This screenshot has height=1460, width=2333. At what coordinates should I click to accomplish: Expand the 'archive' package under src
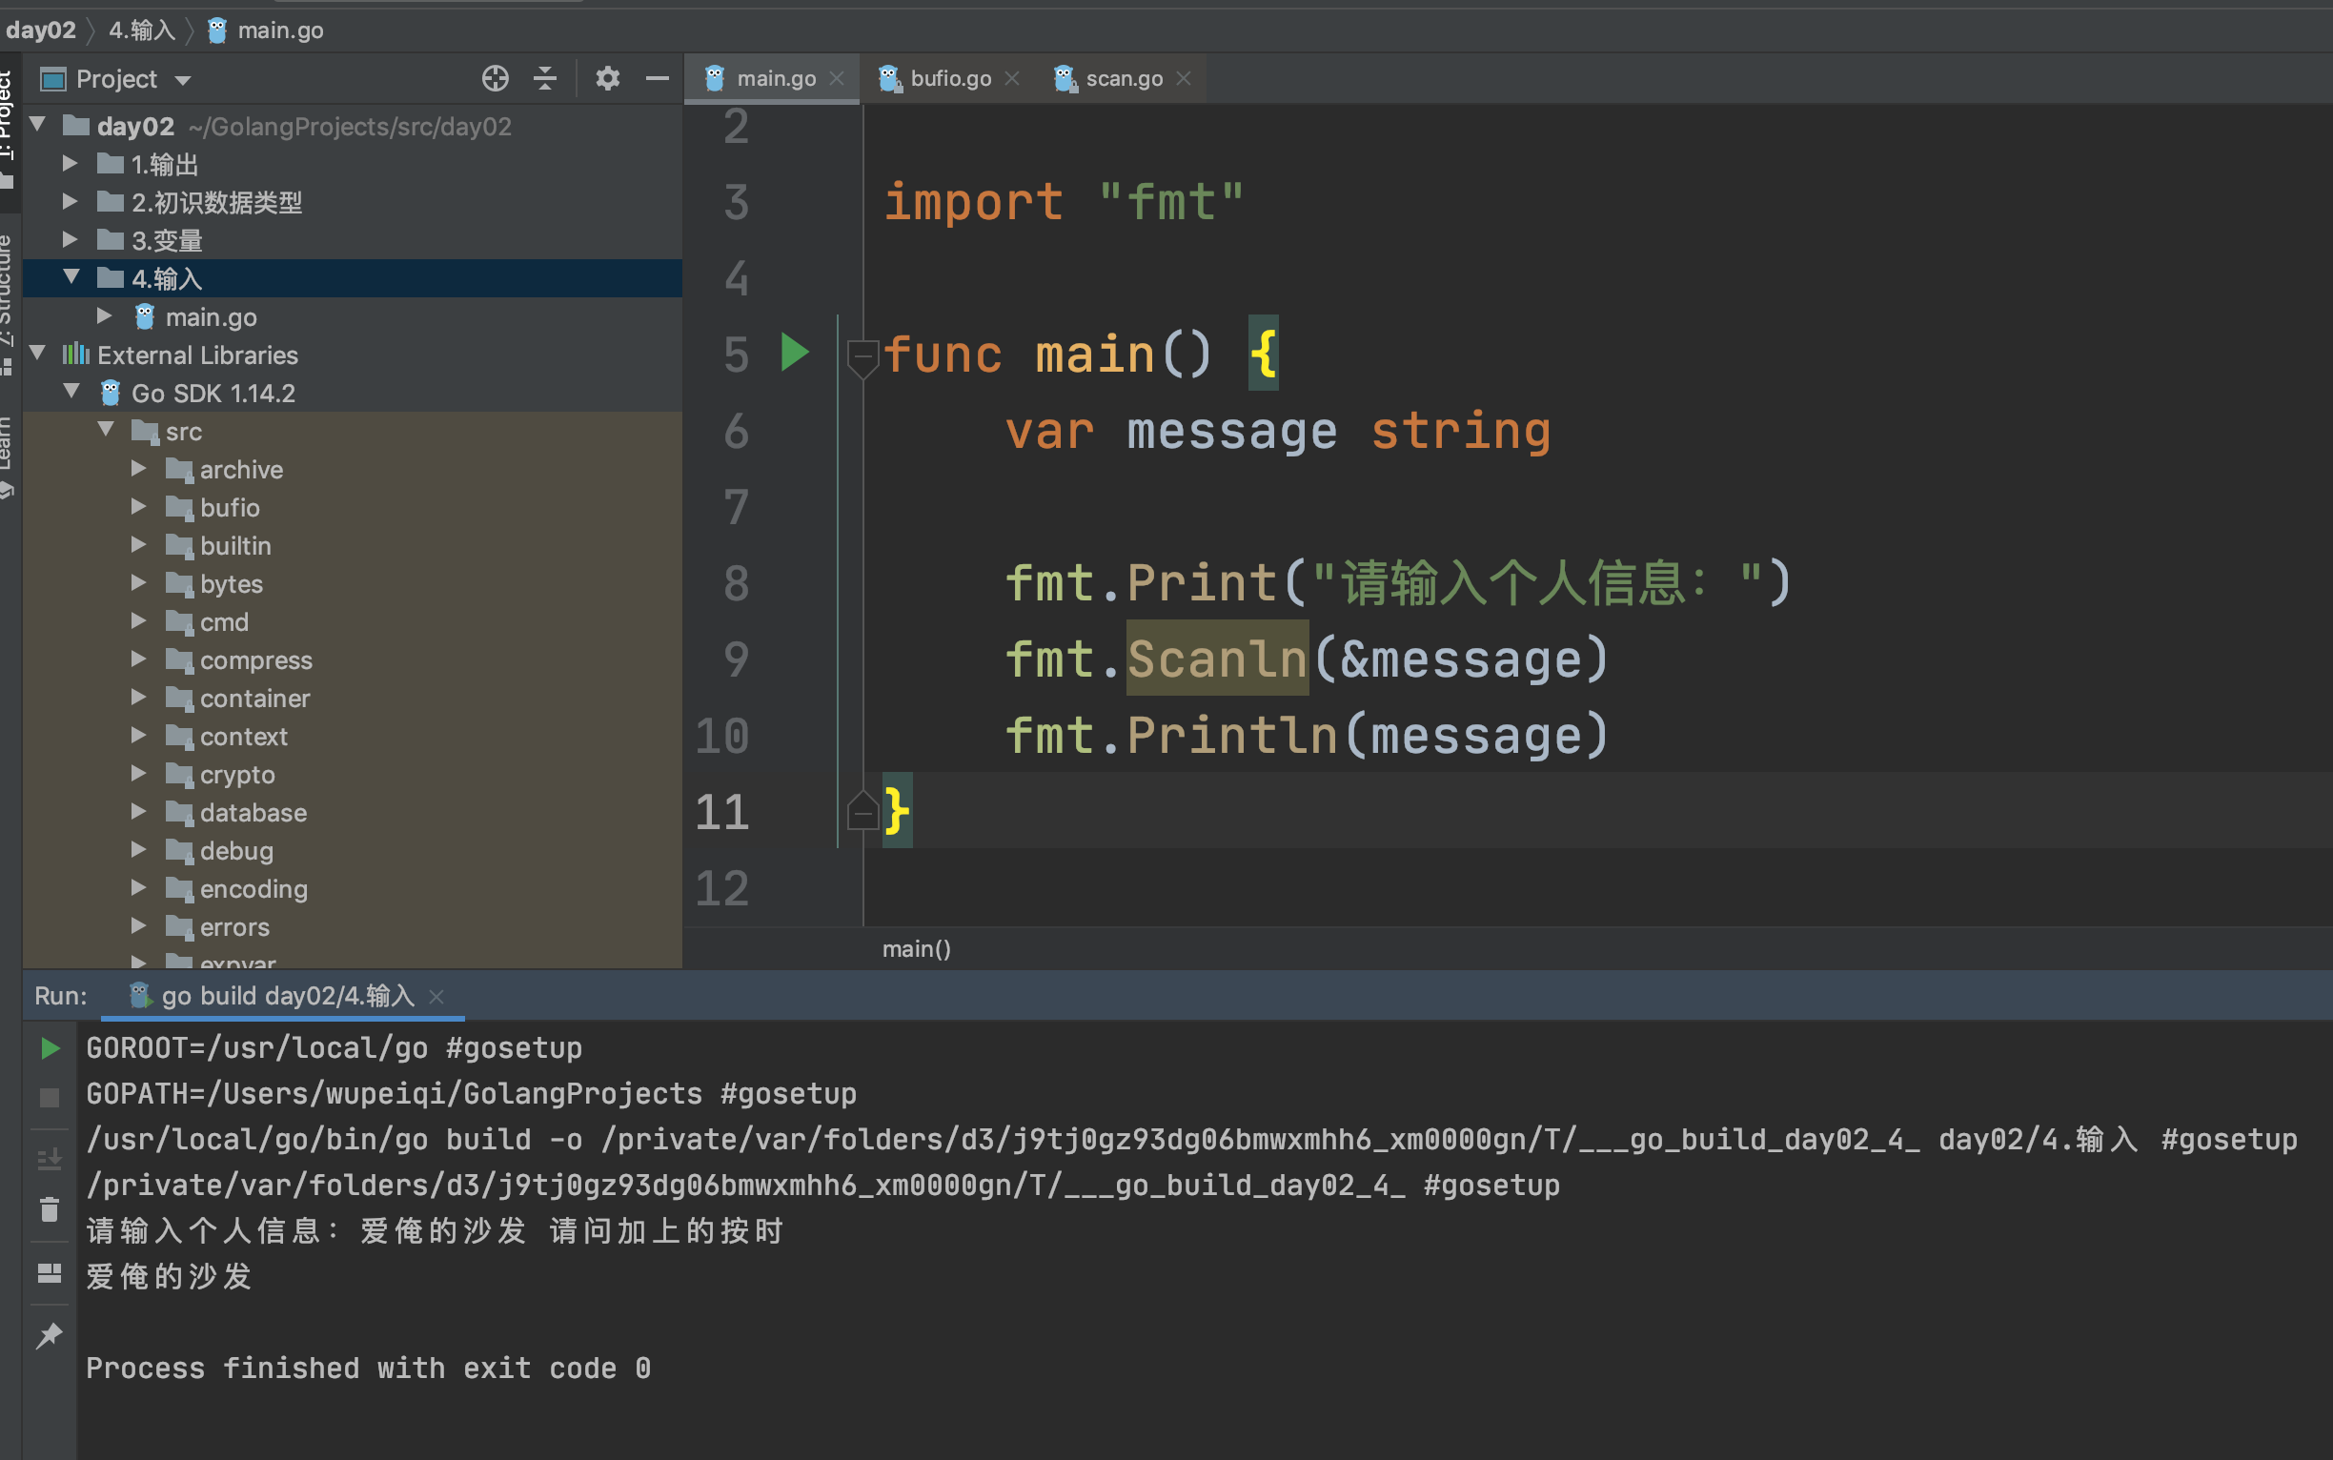[138, 469]
